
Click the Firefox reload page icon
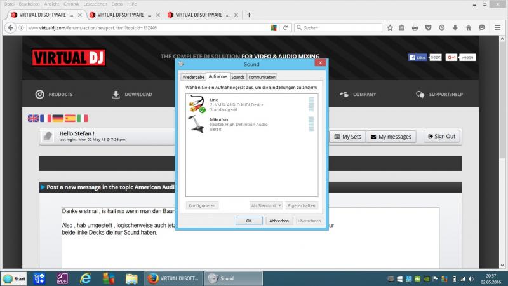(x=285, y=28)
